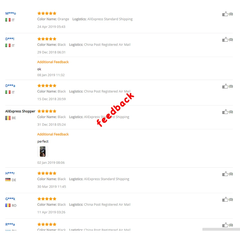Image resolution: width=240 pixels, height=240 pixels.
Task: Click thumbs-up on H***r's review
Action: coord(225,174)
